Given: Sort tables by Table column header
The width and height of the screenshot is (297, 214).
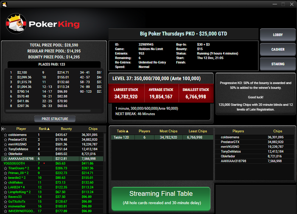Looking at the screenshot, I should click(123, 131).
